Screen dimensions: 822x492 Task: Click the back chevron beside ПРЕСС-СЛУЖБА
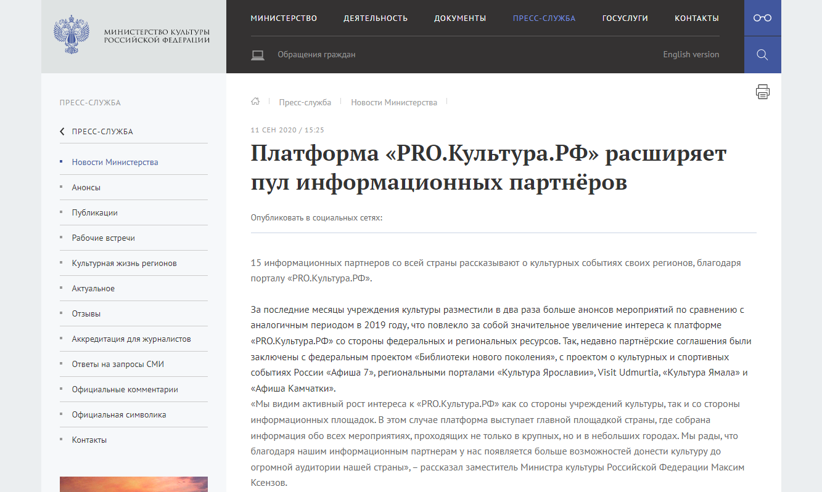(x=62, y=131)
